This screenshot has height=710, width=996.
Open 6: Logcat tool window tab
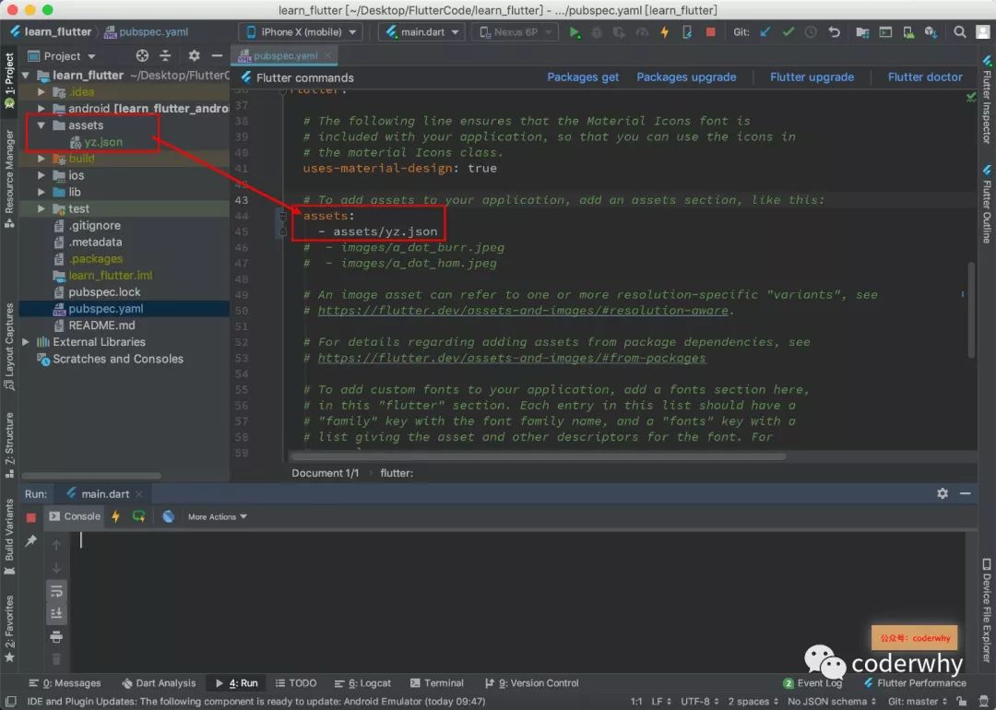point(362,683)
